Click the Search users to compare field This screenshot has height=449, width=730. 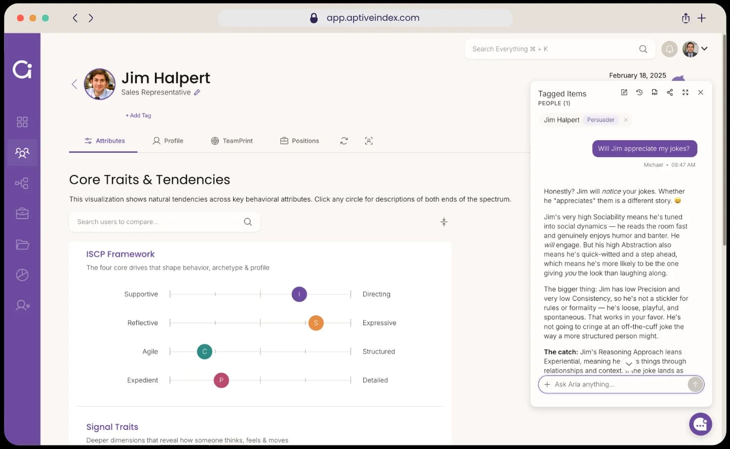click(165, 222)
